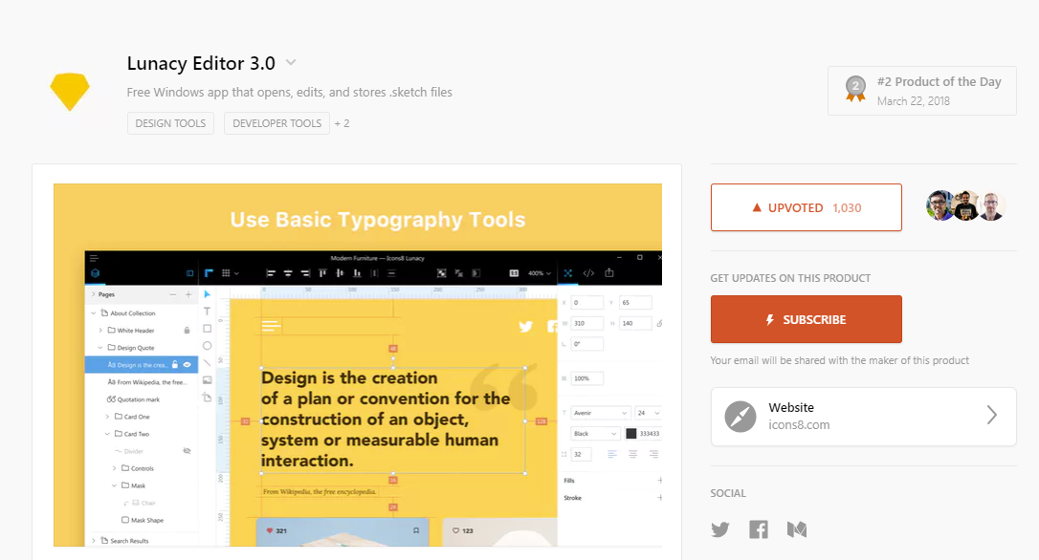
Task: Select the arrow Select tool in Lunacy preview
Action: [x=207, y=294]
